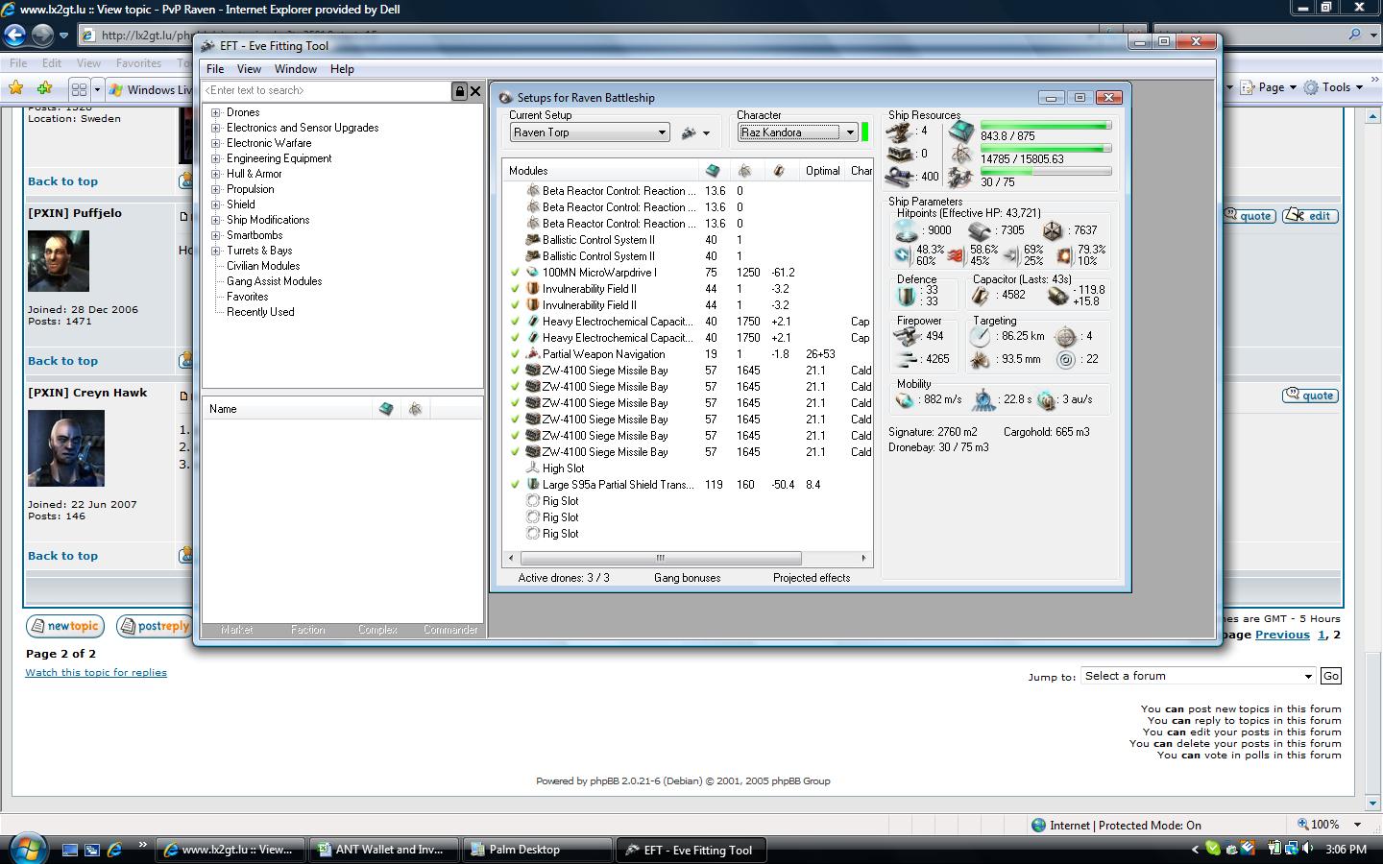Image resolution: width=1383 pixels, height=864 pixels.
Task: Click the powergrid usage bar in Ship Resources
Action: pos(1046,148)
